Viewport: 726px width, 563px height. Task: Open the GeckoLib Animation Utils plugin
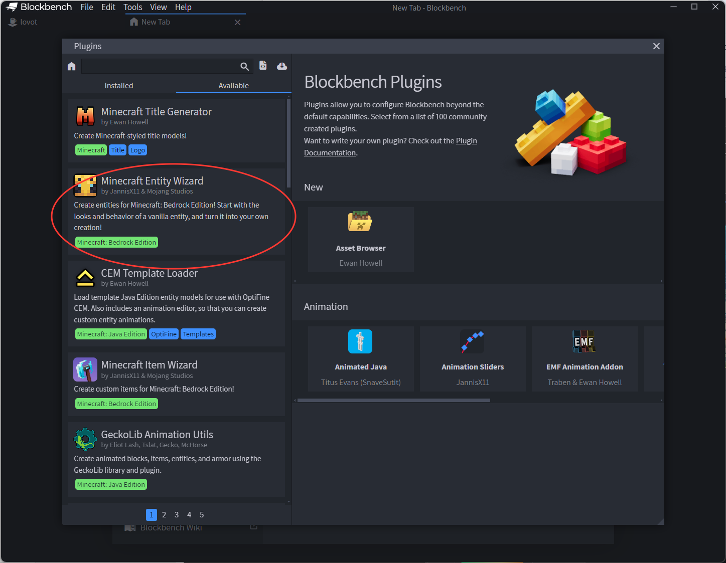177,459
